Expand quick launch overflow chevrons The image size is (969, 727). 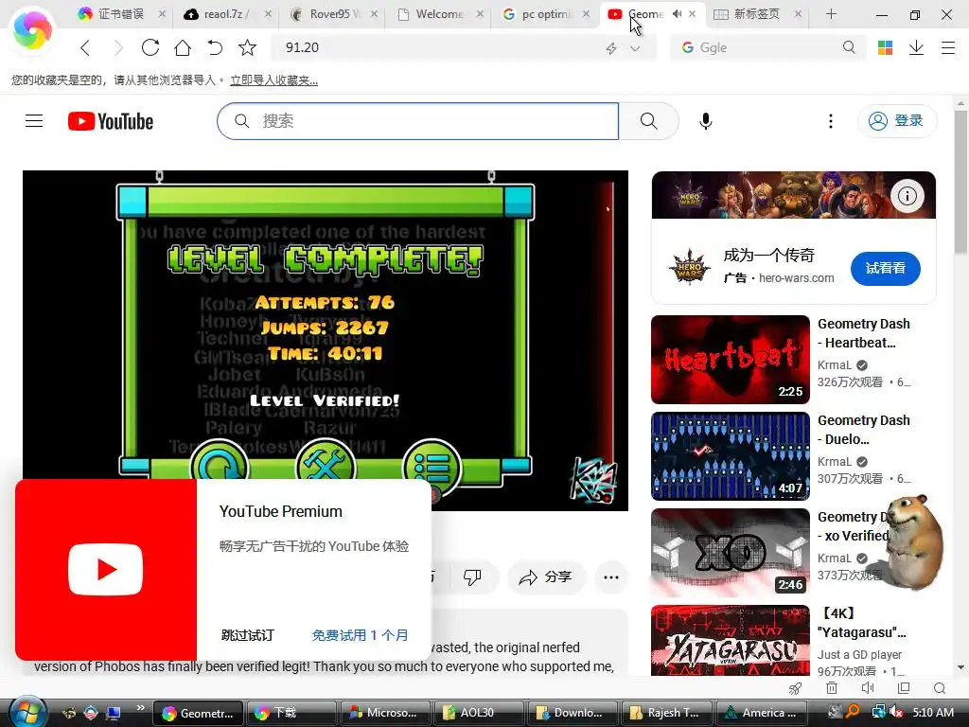141,707
